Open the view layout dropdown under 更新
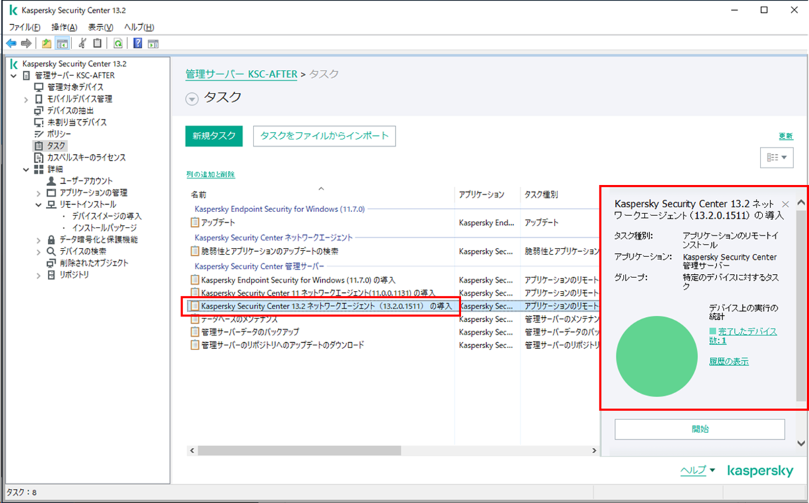Viewport: 809px width, 503px height. [776, 157]
